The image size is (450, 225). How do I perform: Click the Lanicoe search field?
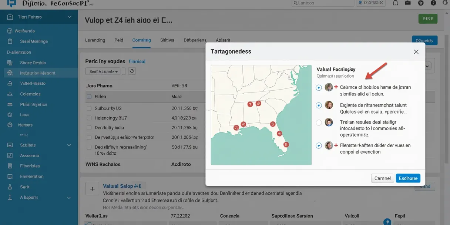click(x=321, y=3)
